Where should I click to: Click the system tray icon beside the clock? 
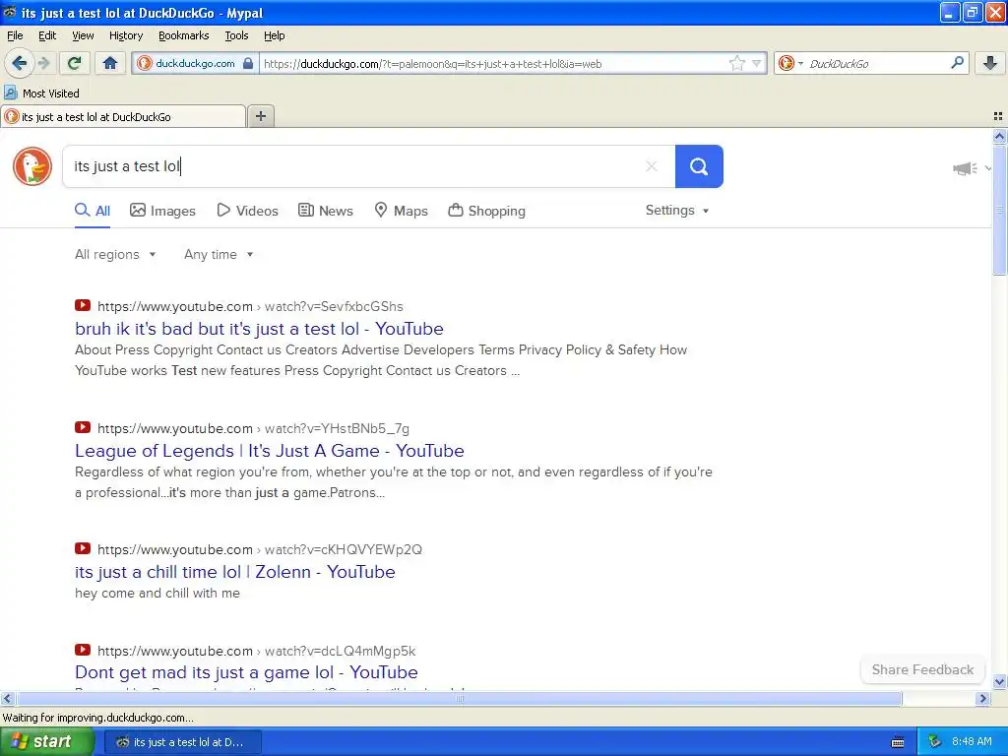[x=934, y=742]
